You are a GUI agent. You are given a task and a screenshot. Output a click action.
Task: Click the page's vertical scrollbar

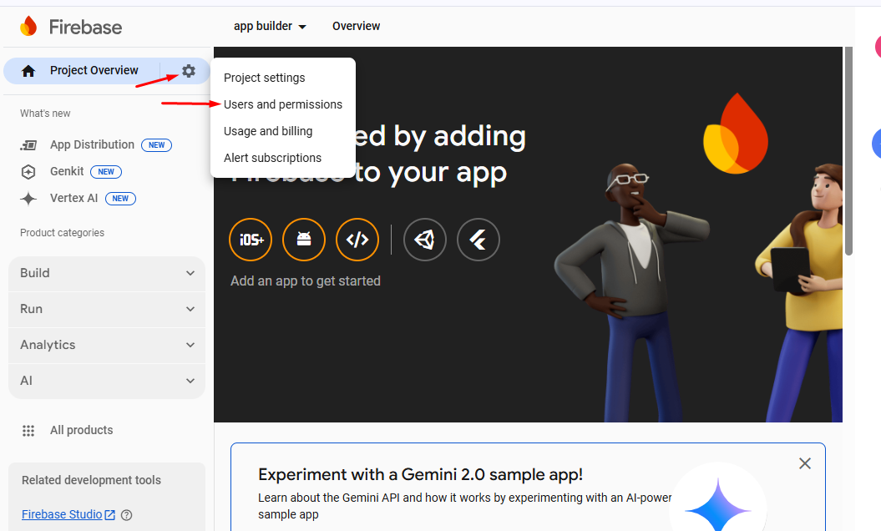(x=848, y=152)
